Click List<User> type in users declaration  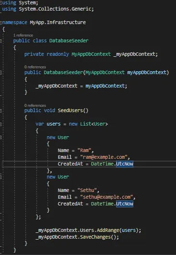[94, 124]
